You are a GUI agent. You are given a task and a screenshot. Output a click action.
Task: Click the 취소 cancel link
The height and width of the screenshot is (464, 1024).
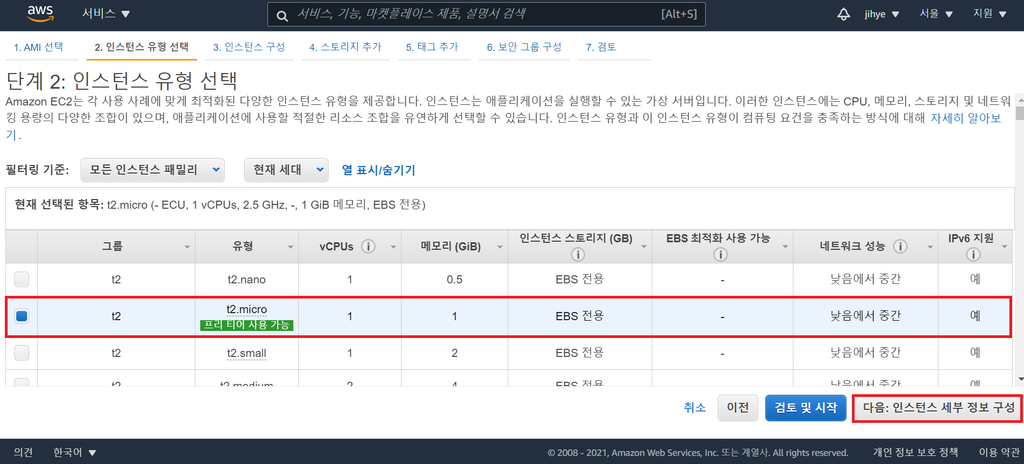coord(695,408)
